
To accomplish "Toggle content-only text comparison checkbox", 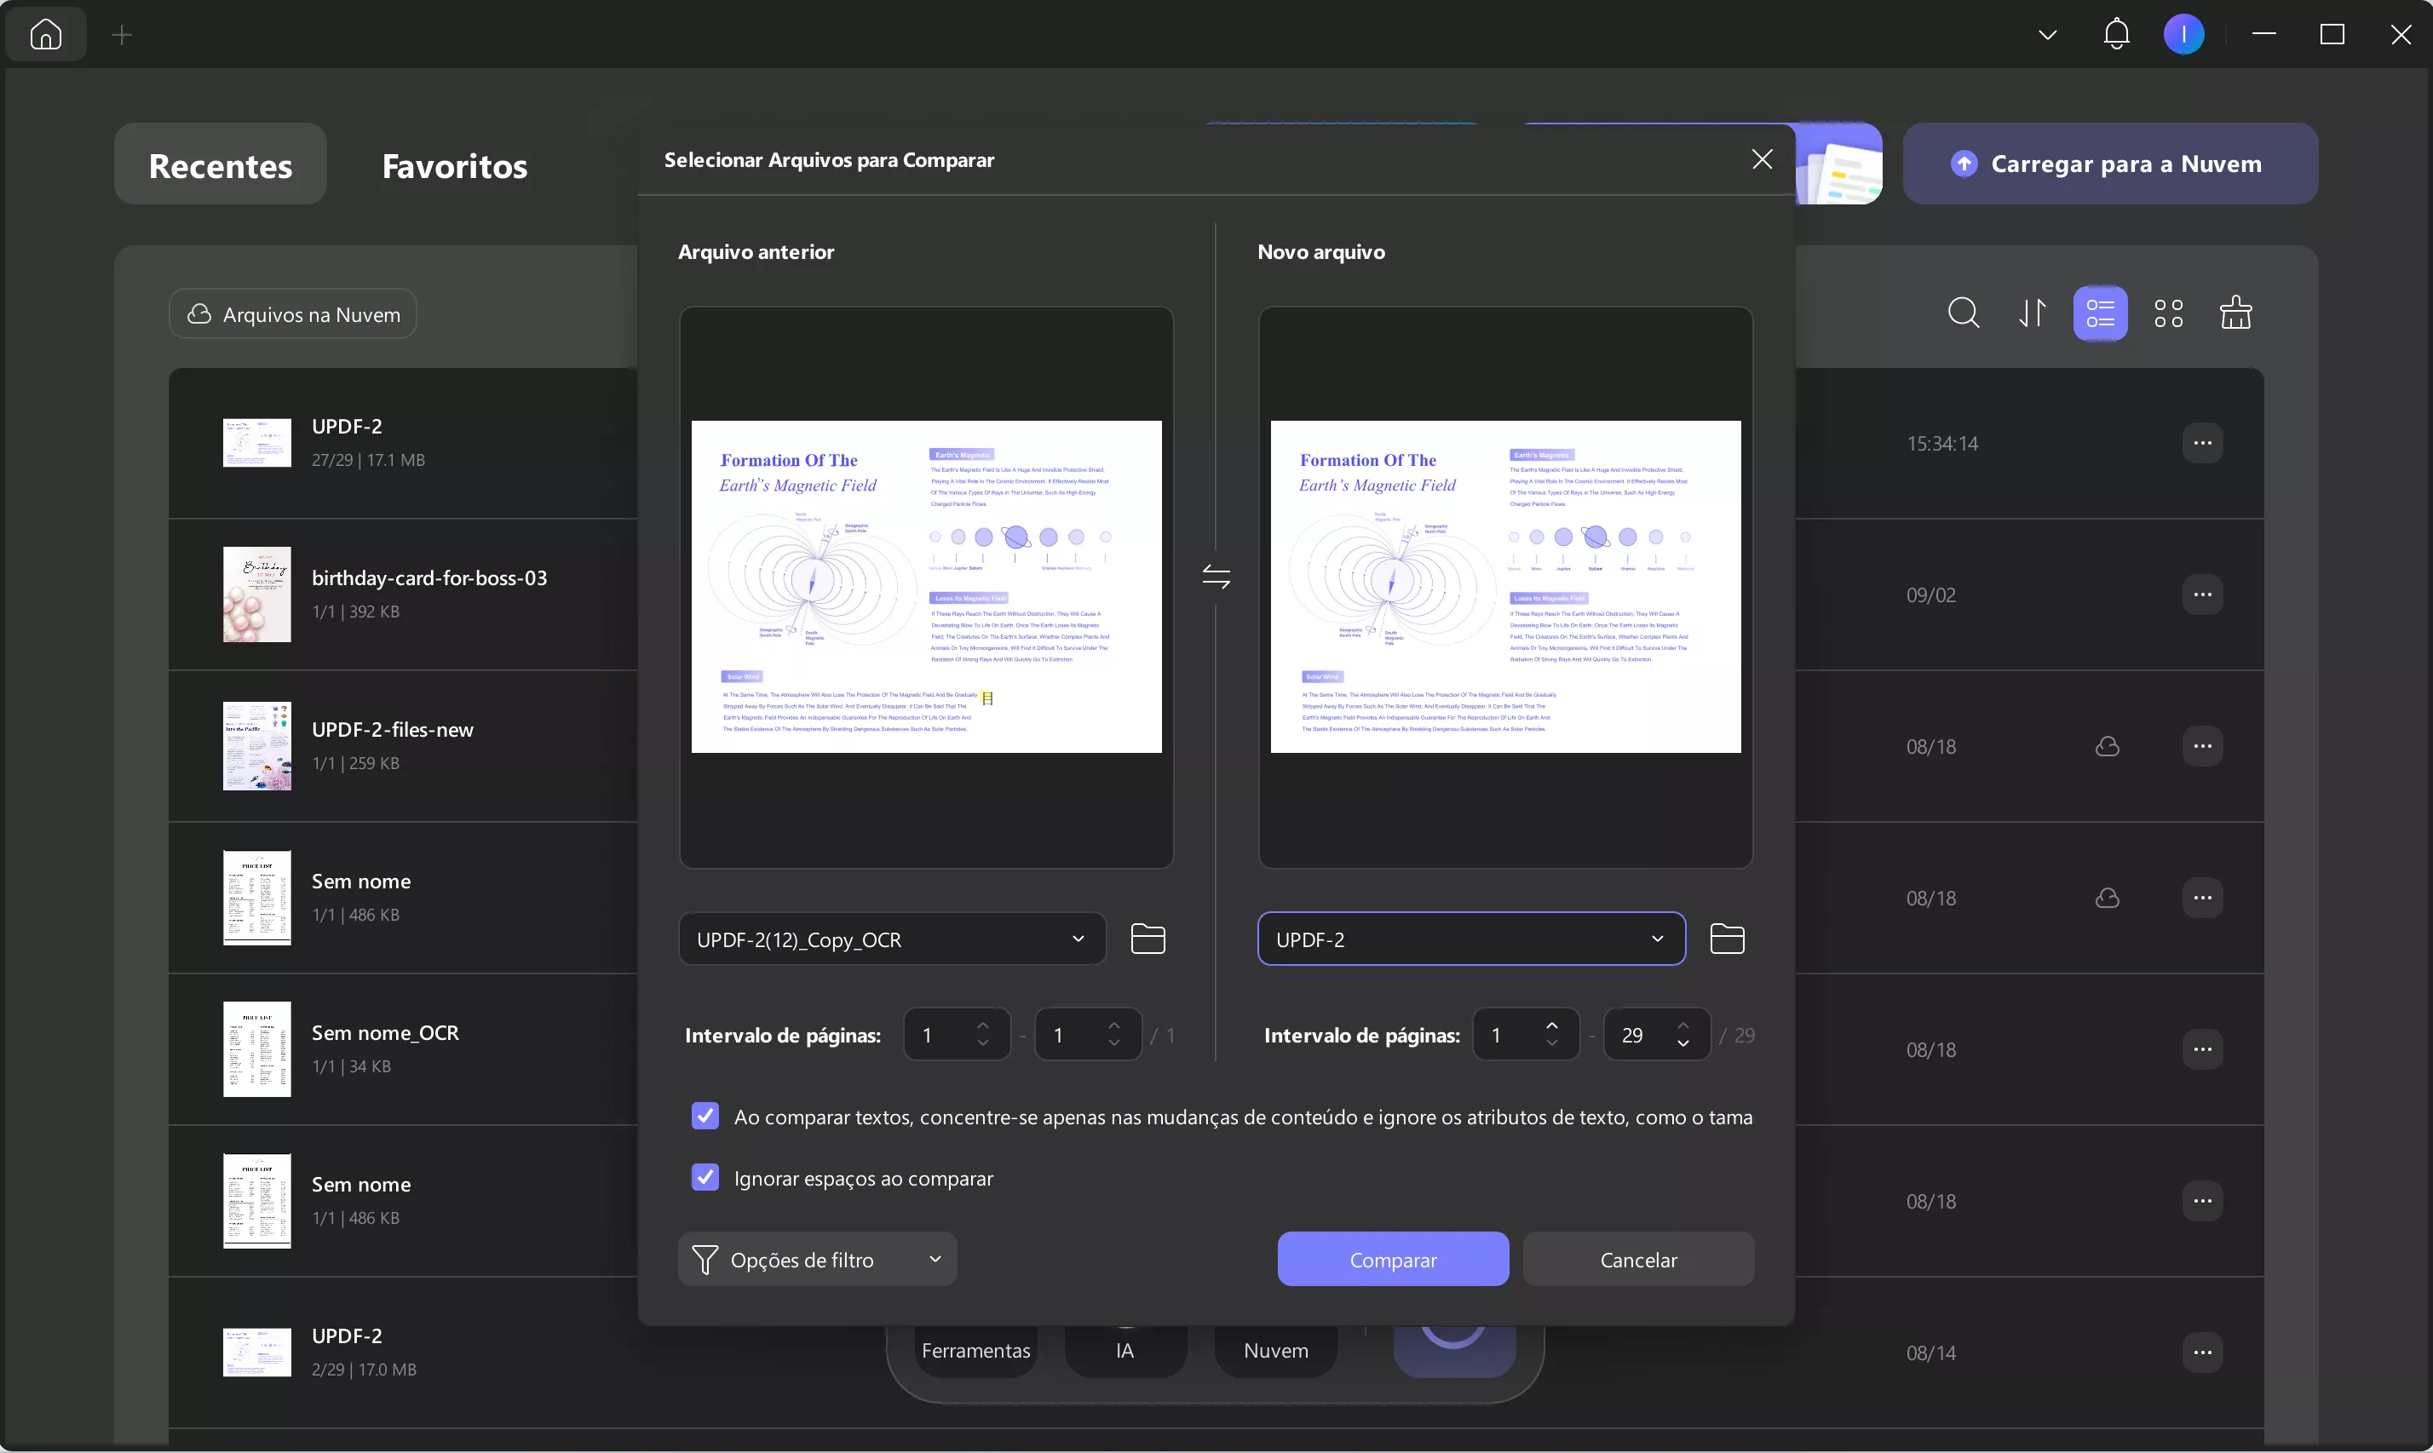I will coord(705,1117).
